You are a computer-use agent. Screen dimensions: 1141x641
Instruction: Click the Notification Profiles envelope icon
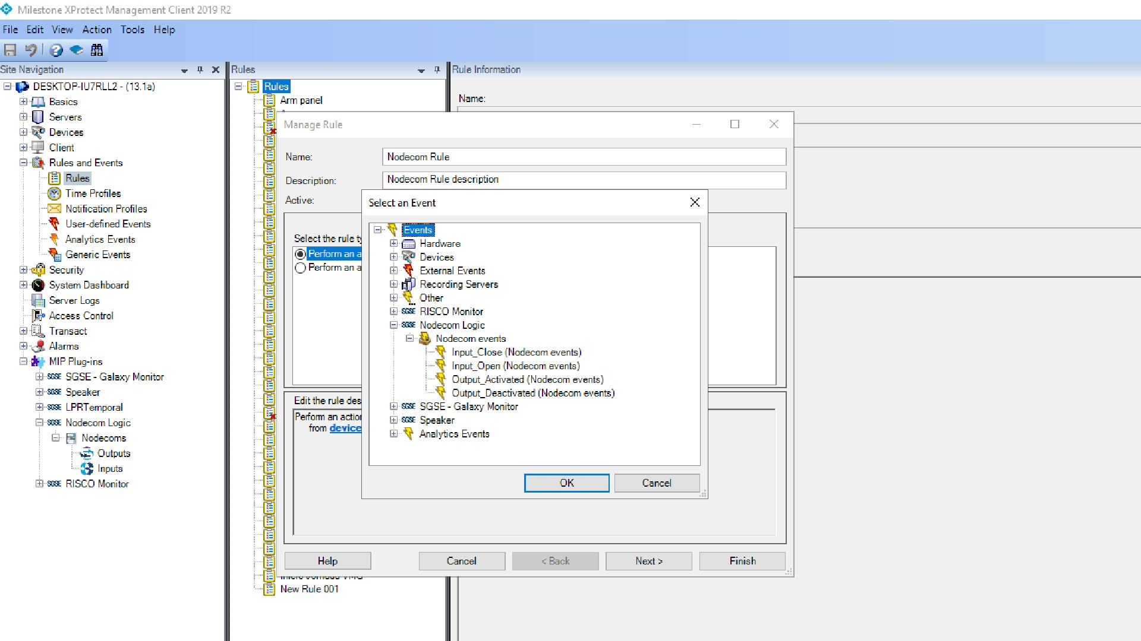pos(55,209)
